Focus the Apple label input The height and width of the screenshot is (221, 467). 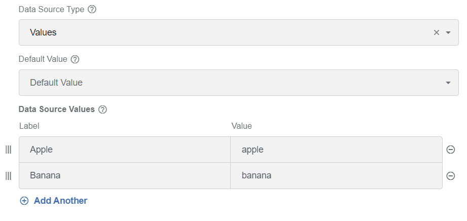coord(125,150)
